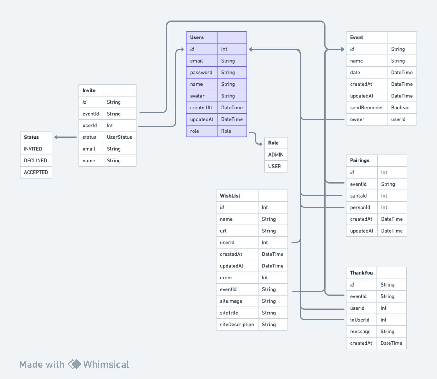Click the USER value under Role
437x379 pixels.
pos(276,166)
